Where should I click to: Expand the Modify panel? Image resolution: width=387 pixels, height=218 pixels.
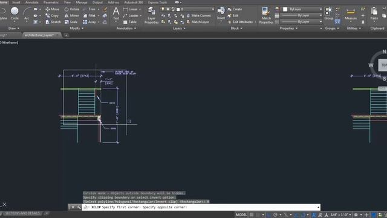(x=77, y=28)
